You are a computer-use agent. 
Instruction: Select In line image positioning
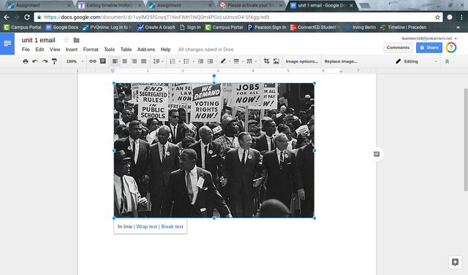pos(125,226)
